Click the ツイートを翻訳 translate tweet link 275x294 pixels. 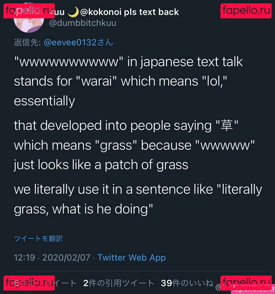tap(38, 238)
